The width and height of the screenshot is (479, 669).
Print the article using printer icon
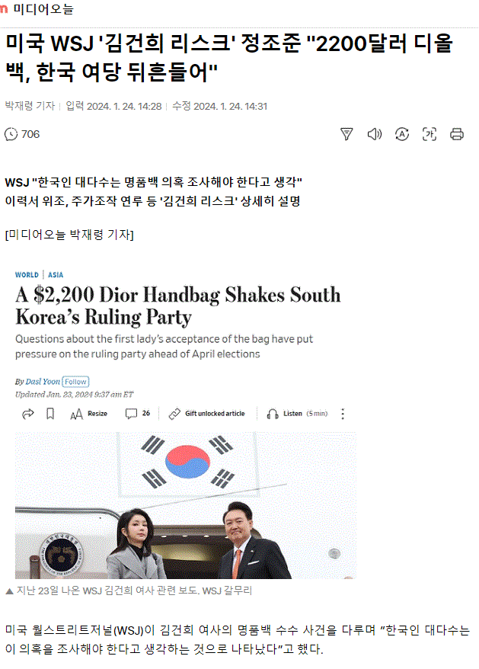click(x=457, y=134)
